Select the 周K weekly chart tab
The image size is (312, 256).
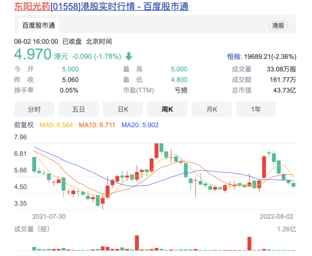tap(167, 109)
